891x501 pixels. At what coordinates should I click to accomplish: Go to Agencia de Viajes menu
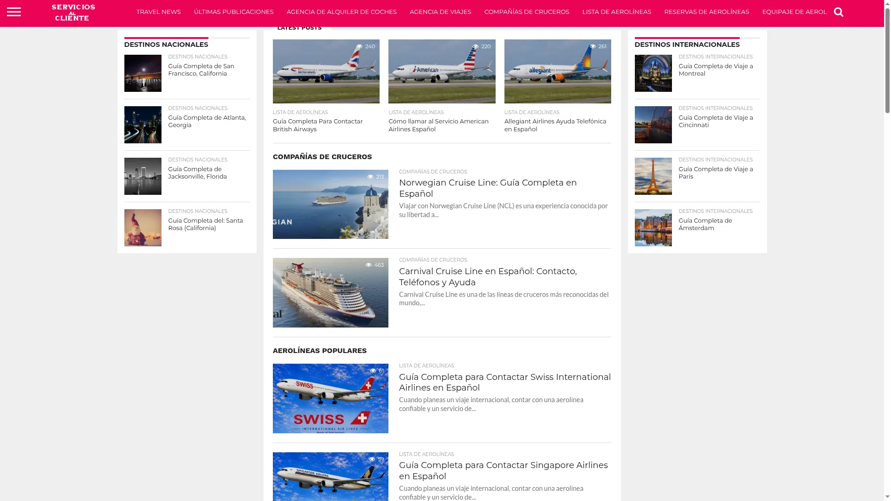(x=440, y=12)
